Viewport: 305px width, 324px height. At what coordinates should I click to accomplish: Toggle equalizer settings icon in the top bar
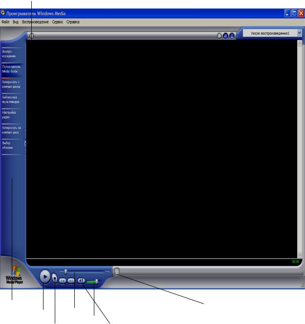[225, 36]
